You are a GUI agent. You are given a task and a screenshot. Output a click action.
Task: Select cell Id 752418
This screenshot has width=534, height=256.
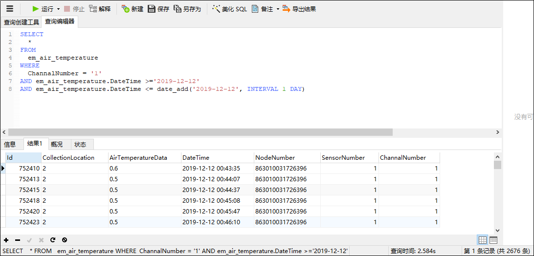pyautogui.click(x=23, y=200)
